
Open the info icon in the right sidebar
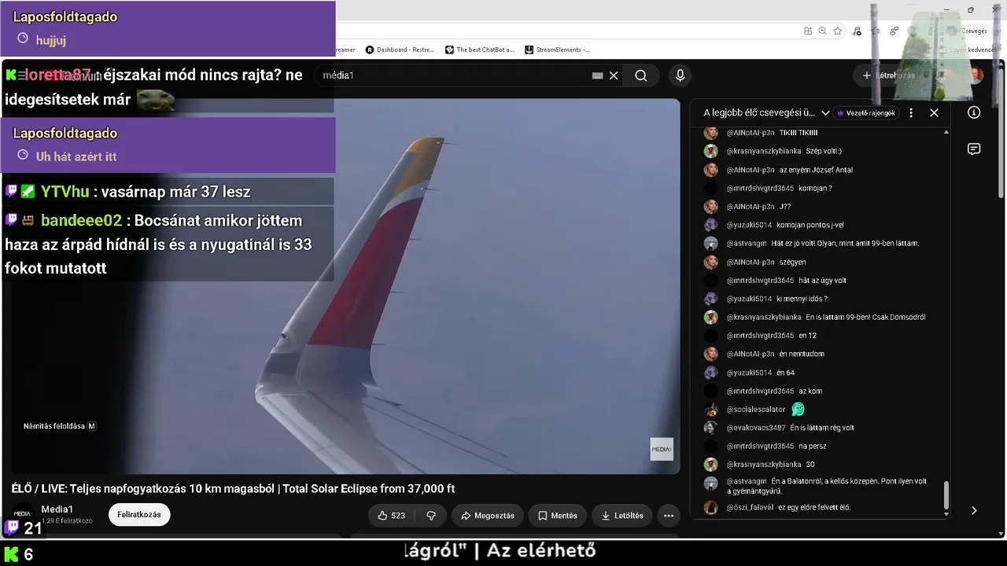click(974, 112)
